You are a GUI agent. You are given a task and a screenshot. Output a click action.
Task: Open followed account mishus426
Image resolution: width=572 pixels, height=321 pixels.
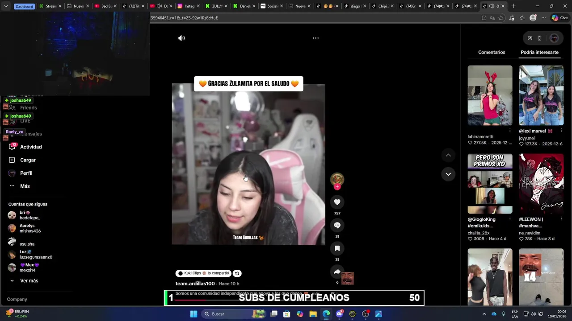[x=30, y=228]
